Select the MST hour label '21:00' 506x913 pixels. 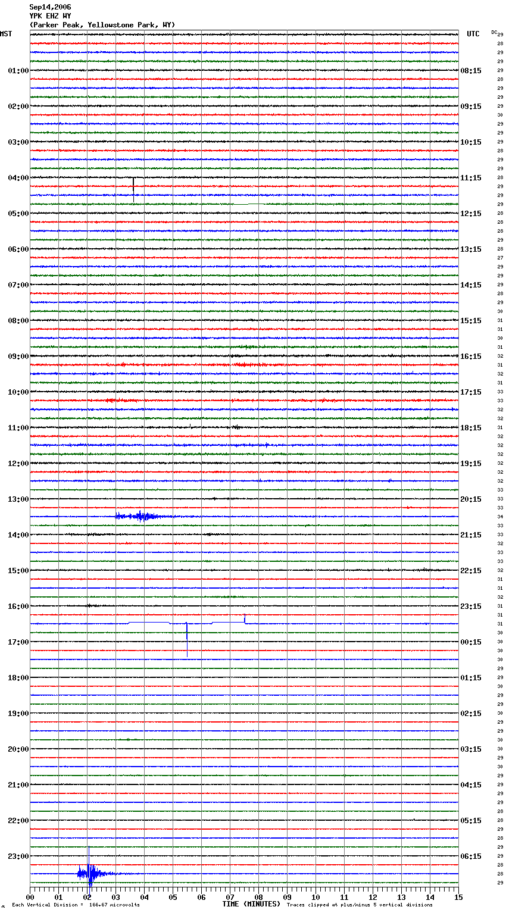(x=18, y=785)
